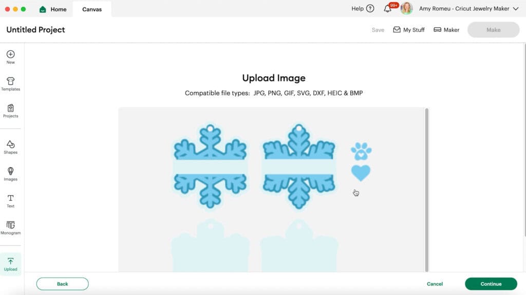This screenshot has height=295, width=526.
Task: Open the Templates panel
Action: click(x=10, y=84)
